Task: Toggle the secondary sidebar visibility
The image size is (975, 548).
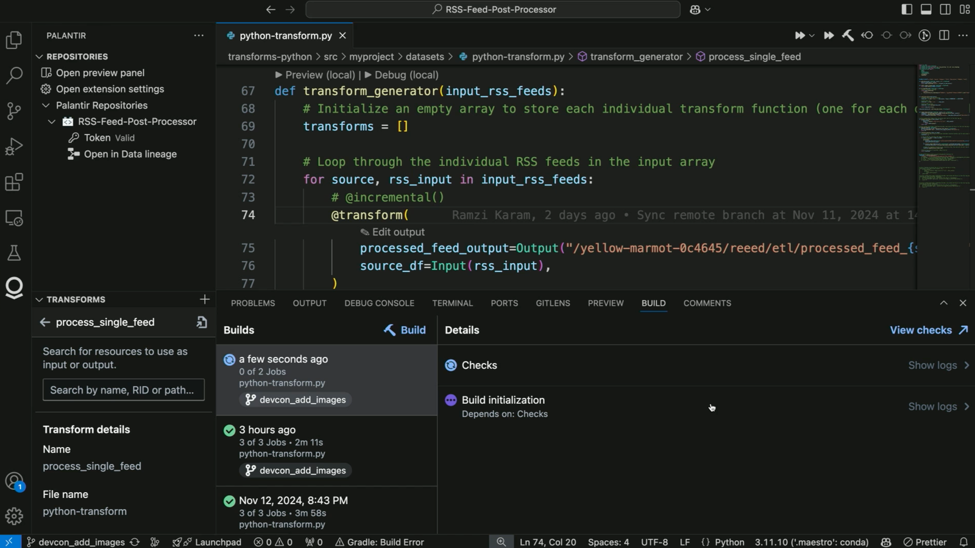Action: coord(945,9)
